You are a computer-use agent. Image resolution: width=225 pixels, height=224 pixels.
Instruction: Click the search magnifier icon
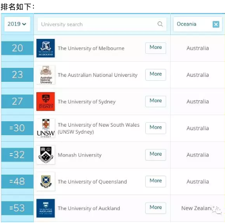(x=160, y=24)
